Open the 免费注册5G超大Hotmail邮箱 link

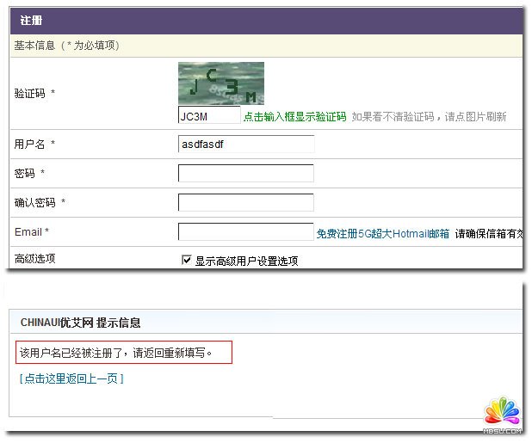click(x=382, y=233)
